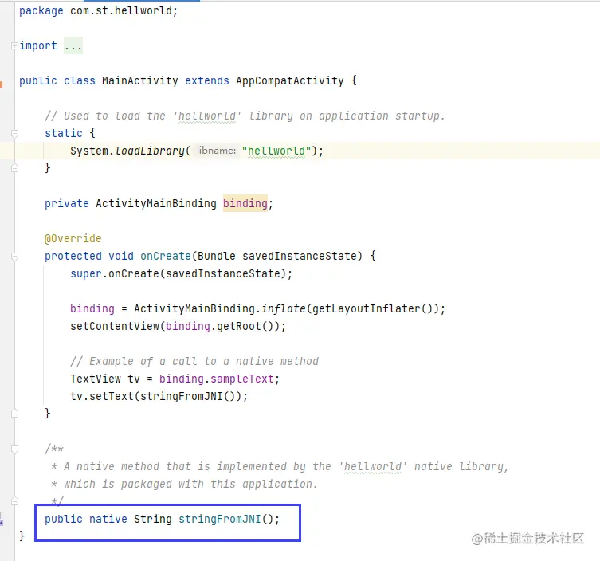Image resolution: width=600 pixels, height=561 pixels.
Task: Click sampleText property
Action: (x=242, y=379)
